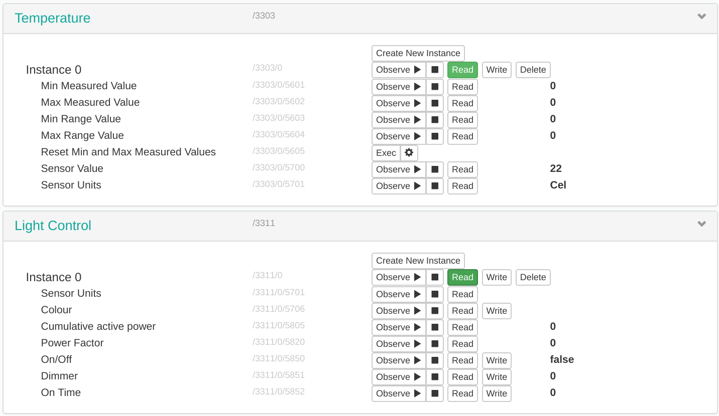The image size is (719, 416).
Task: Stop observing Temperature Sensor Units
Action: click(435, 186)
